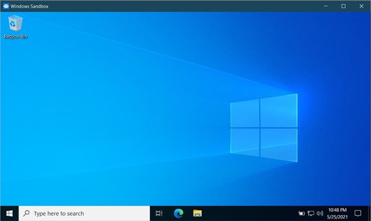371x221 pixels.
Task: Click the volume speaker icon
Action: pyautogui.click(x=320, y=213)
